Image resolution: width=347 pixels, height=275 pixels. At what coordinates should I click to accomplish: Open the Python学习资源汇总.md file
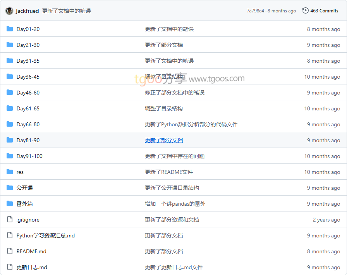pyautogui.click(x=45, y=235)
